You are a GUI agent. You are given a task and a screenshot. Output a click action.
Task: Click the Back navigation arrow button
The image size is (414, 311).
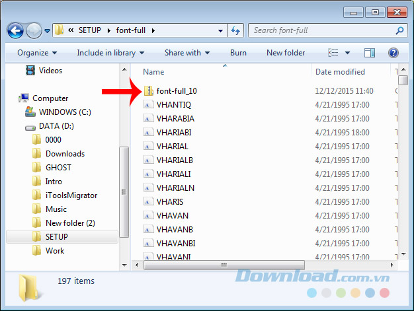(15, 30)
